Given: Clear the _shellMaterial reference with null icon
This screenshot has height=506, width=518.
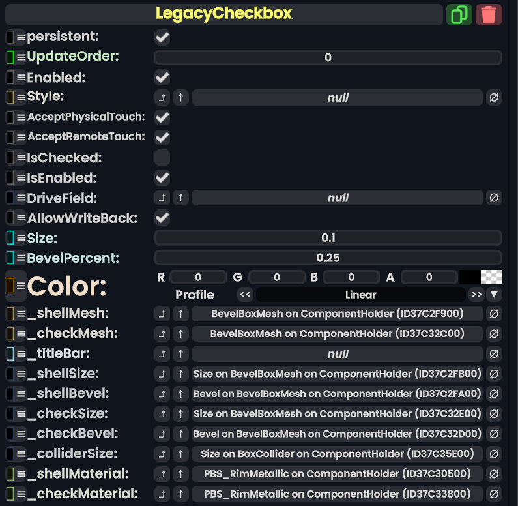Looking at the screenshot, I should [x=494, y=474].
